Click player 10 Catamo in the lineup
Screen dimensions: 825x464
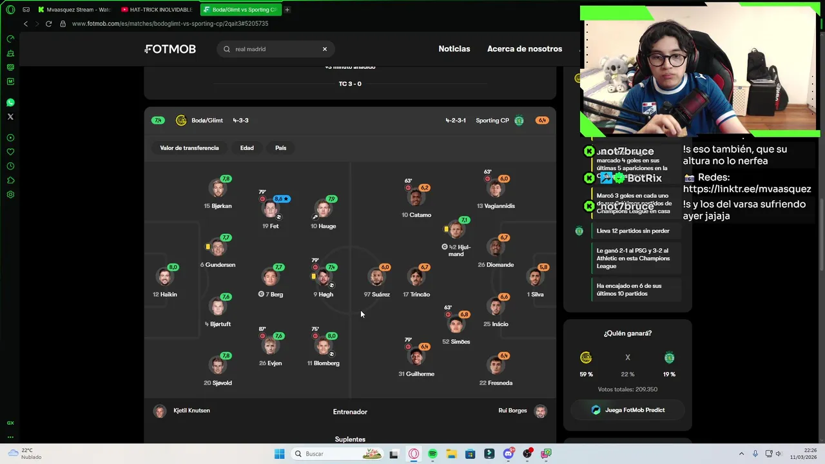(416, 200)
